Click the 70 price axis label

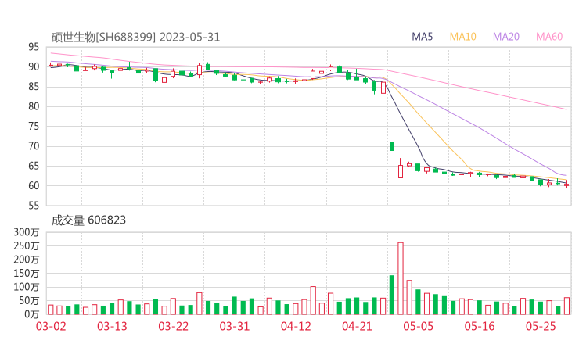click(x=34, y=146)
